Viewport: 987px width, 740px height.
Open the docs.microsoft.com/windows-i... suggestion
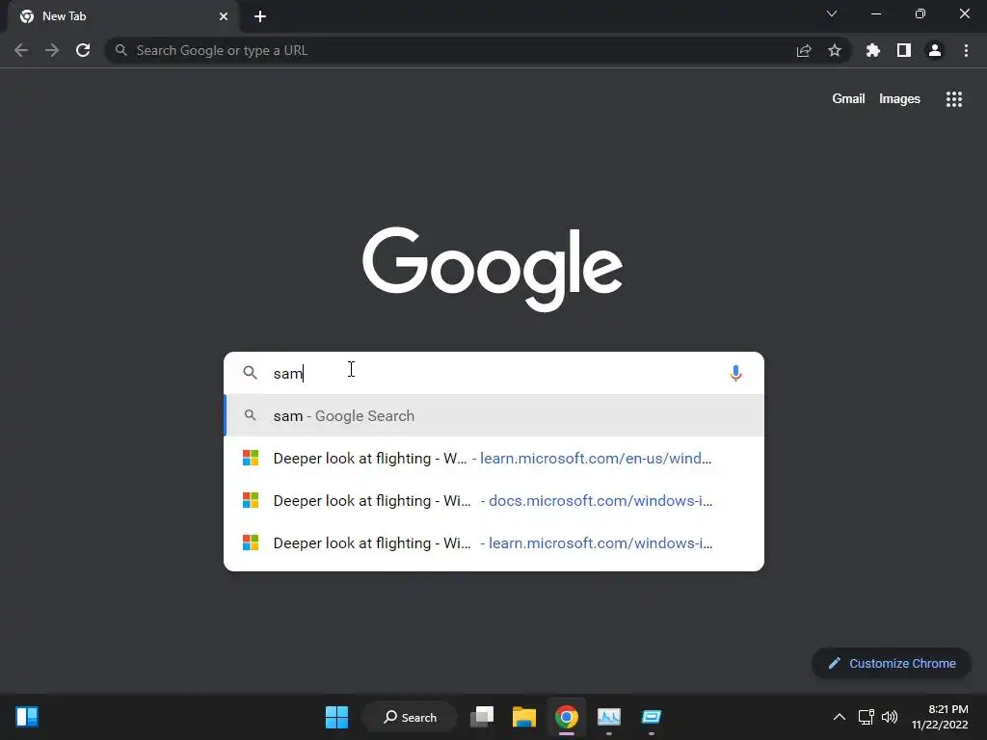tap(494, 500)
